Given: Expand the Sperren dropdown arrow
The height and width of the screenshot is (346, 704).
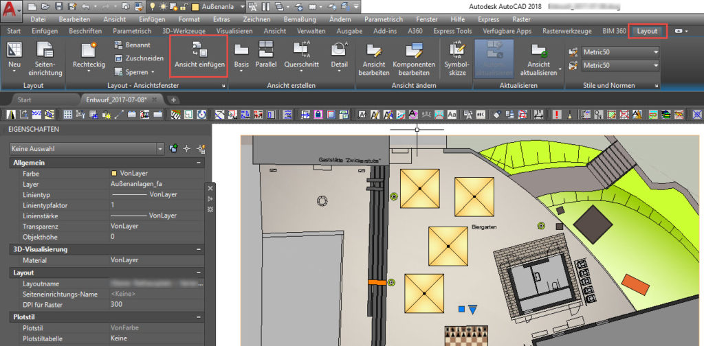Looking at the screenshot, I should [x=152, y=72].
